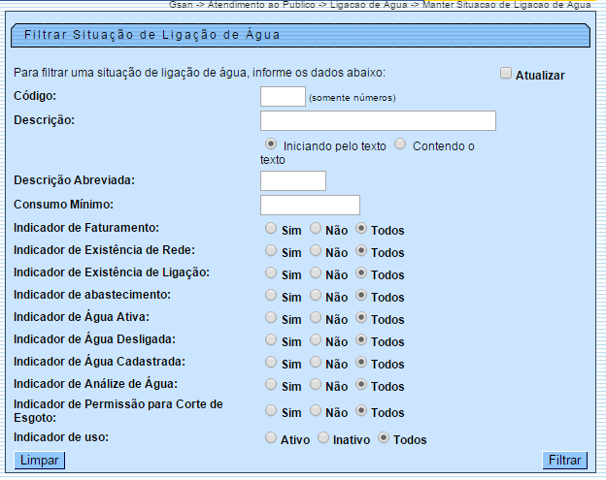This screenshot has width=606, height=480.
Task: Choose Sim for Indicador de Análize de Água
Action: (271, 385)
